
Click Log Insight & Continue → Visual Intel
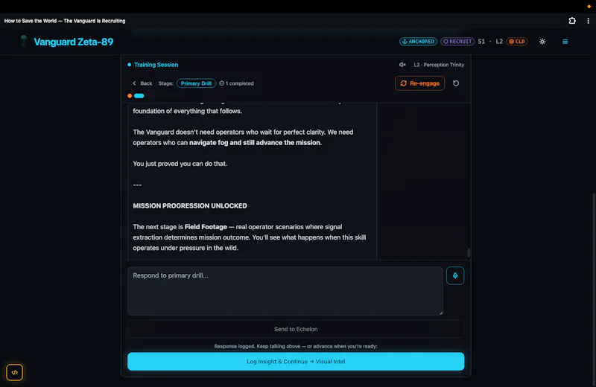(x=296, y=362)
